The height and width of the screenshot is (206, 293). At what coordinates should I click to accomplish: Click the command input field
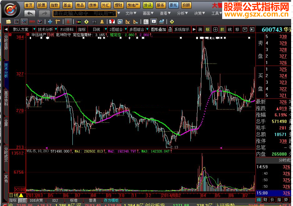[84, 13]
